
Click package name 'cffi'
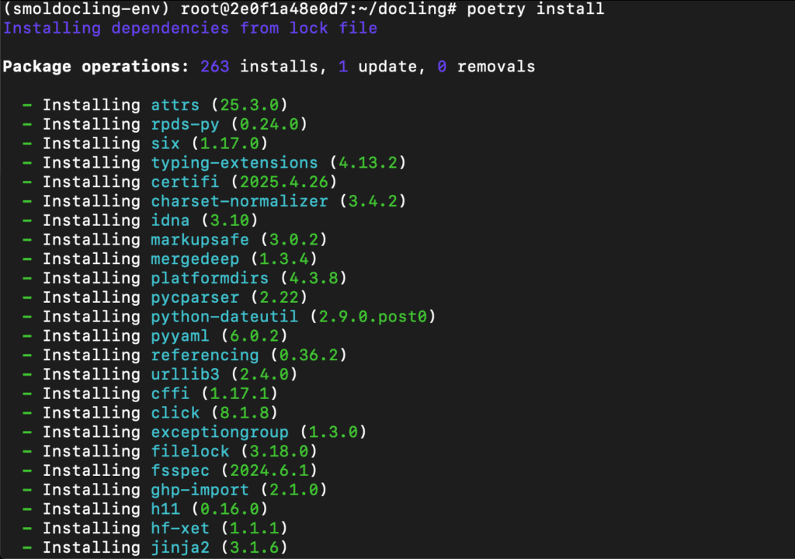click(x=170, y=394)
